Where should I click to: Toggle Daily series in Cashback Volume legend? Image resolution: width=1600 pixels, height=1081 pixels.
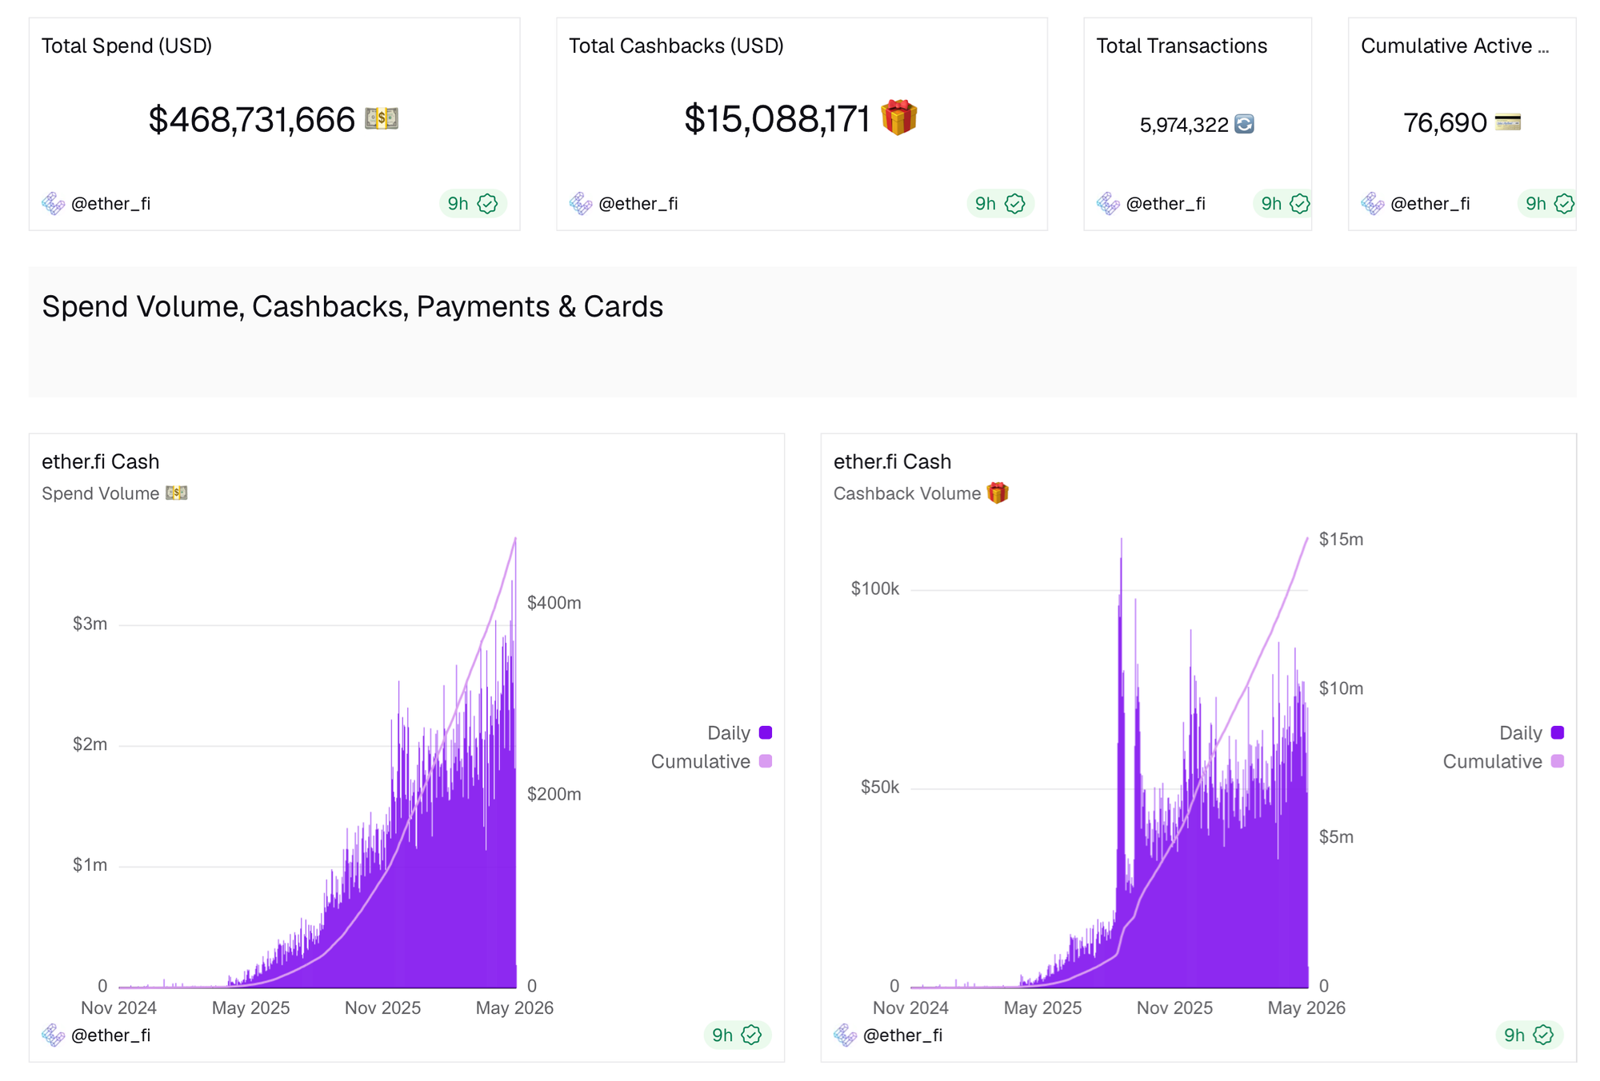point(1531,732)
